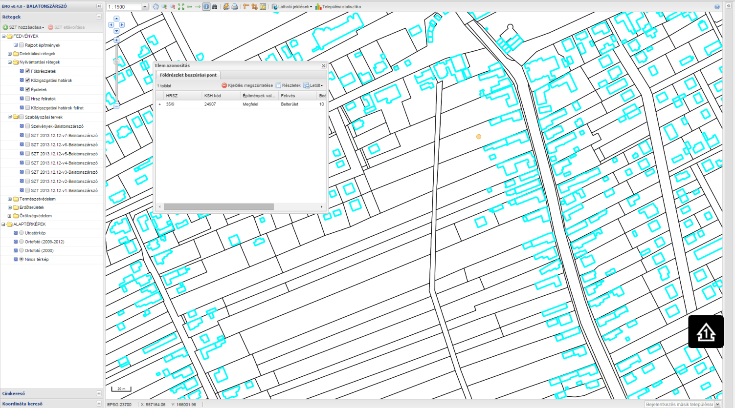735x408 pixels.
Task: Click the lightning edit toolbar icon
Action: tap(226, 7)
